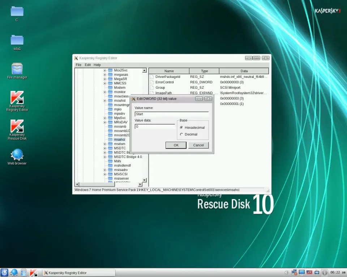
Task: Click the taskbar clock showing 06:22 am
Action: 338,273
